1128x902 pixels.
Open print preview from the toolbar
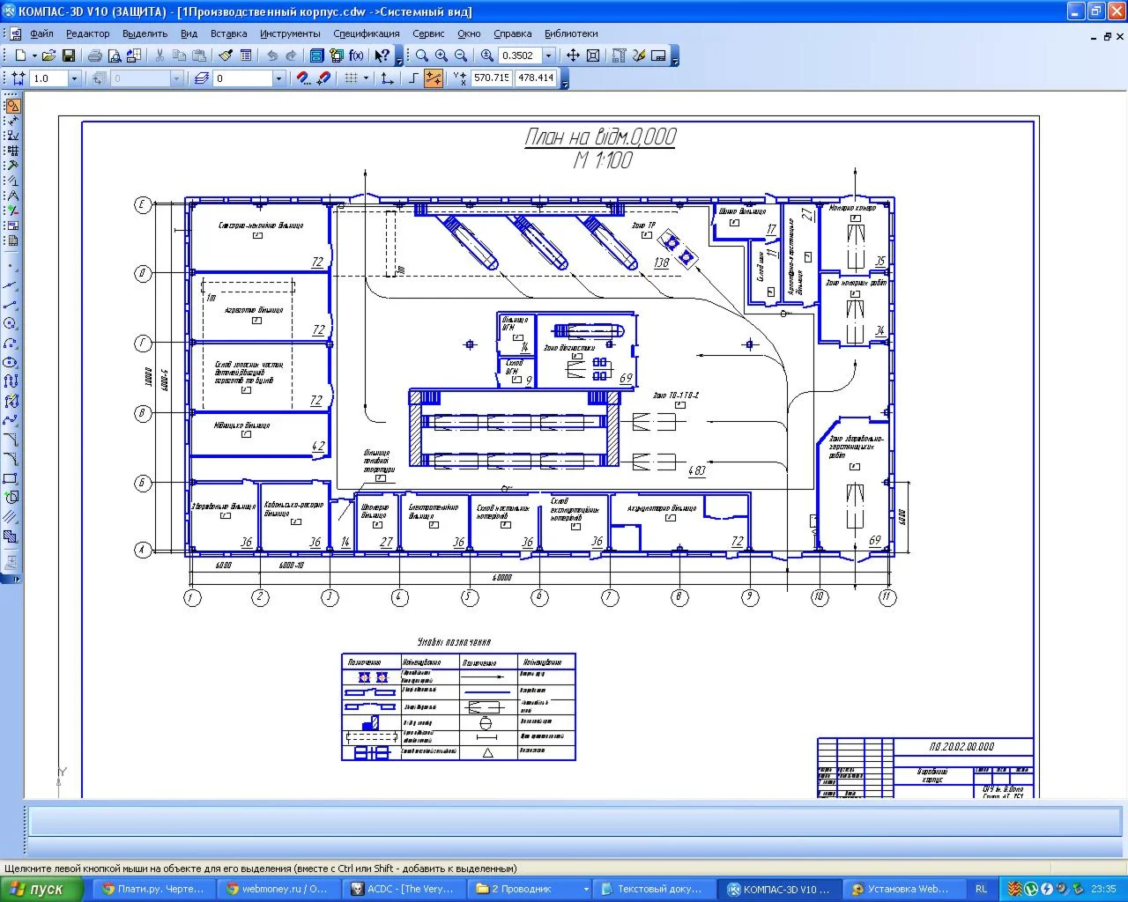tap(114, 55)
